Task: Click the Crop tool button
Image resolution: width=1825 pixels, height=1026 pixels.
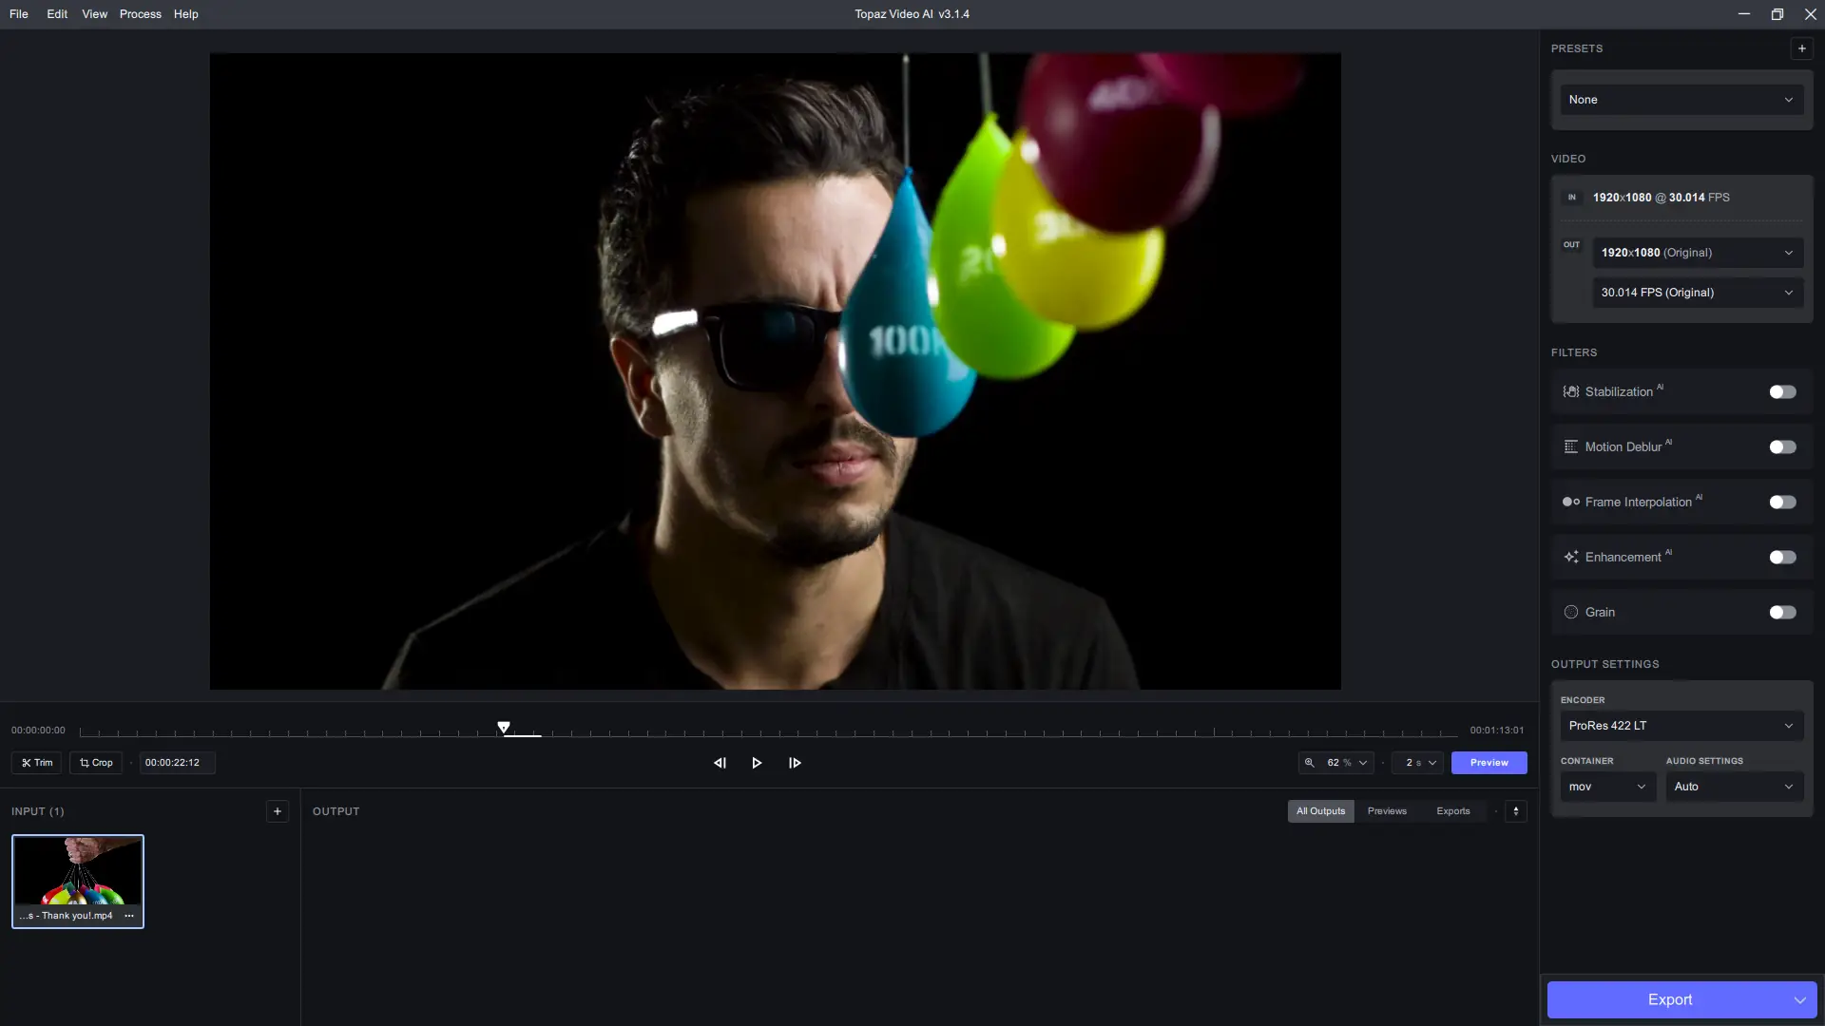Action: [96, 763]
